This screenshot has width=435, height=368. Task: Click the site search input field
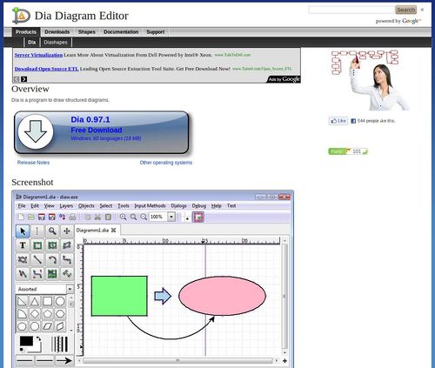click(351, 10)
